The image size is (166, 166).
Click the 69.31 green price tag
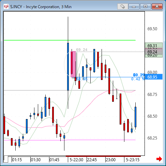[x=154, y=46]
